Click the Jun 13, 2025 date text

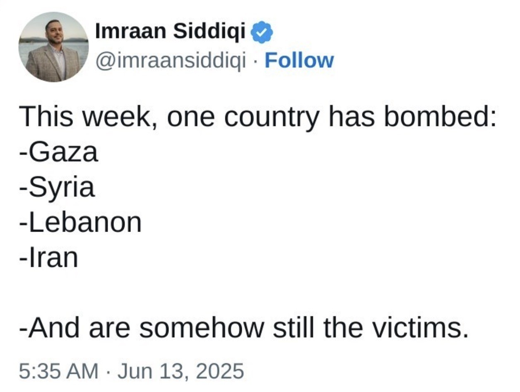pos(181,370)
